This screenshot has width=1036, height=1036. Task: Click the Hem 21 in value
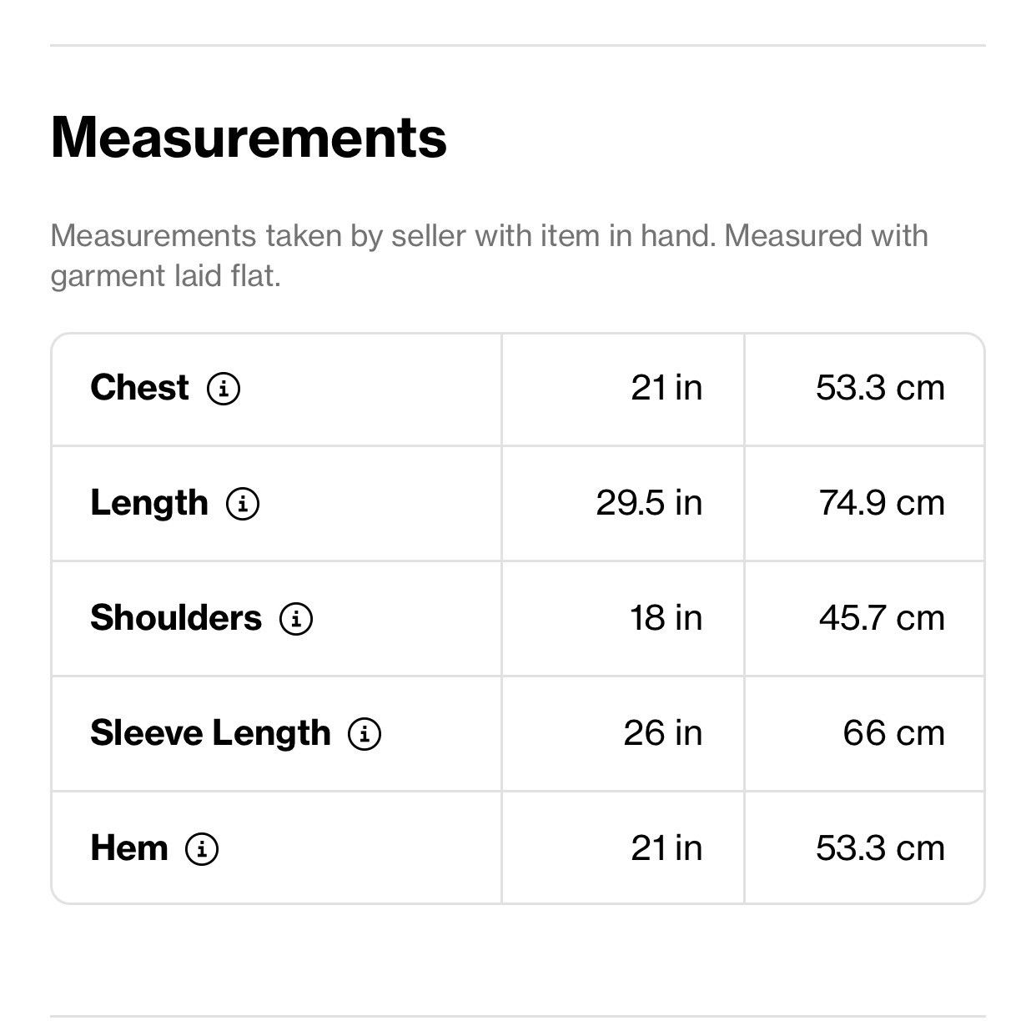pos(666,848)
